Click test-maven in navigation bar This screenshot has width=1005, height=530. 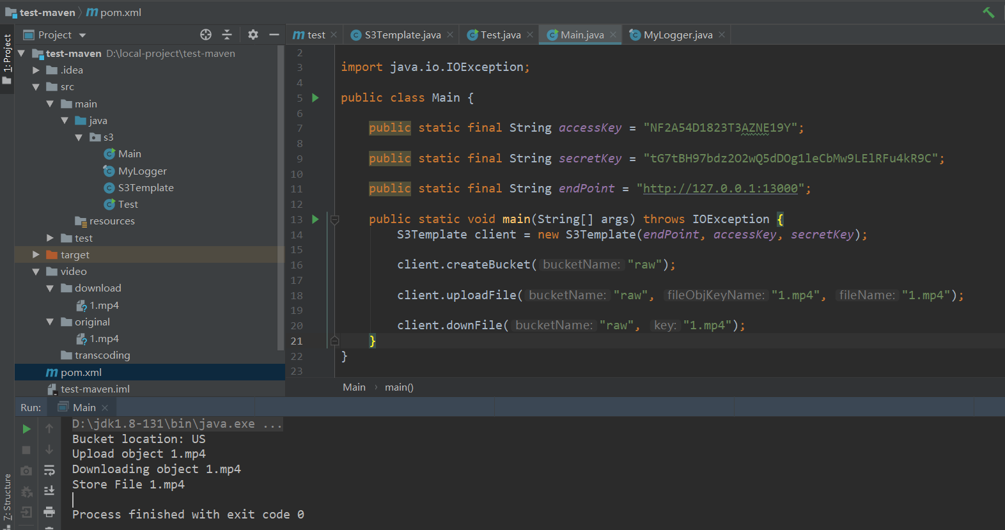tap(40, 12)
